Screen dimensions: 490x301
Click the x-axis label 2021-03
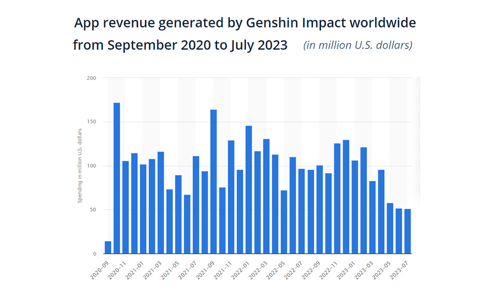coord(152,270)
